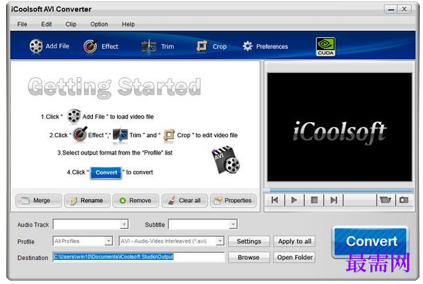The height and width of the screenshot is (284, 423).
Task: Click the NVIDIA CUDA icon
Action: pyautogui.click(x=326, y=46)
